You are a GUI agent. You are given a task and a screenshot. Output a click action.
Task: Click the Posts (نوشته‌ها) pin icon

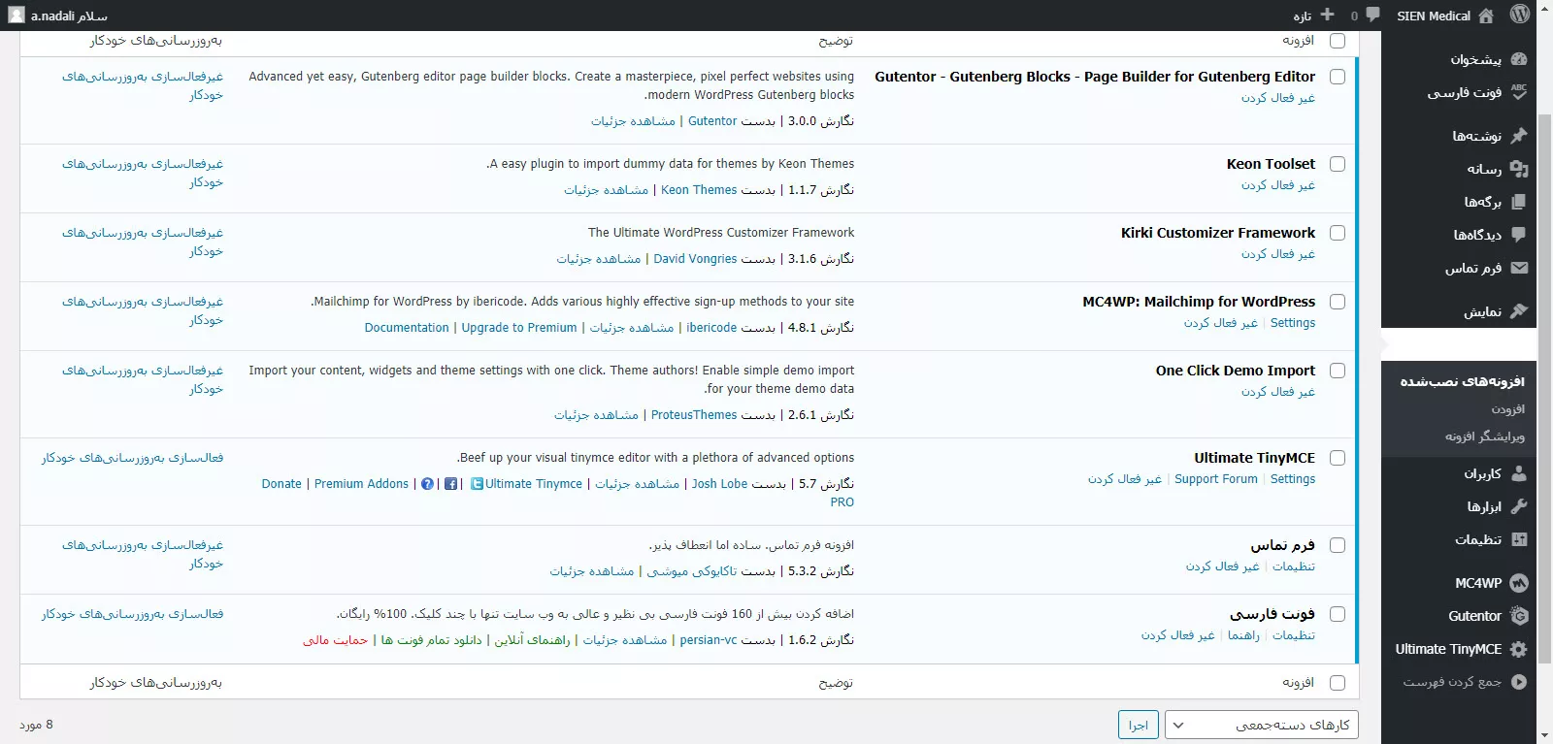1519,136
